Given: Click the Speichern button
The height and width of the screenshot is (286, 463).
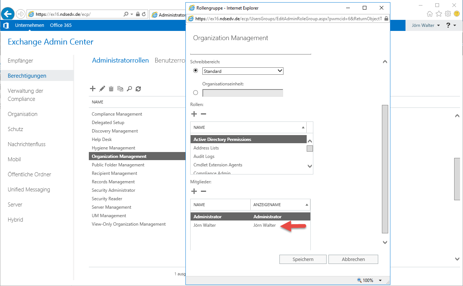Looking at the screenshot, I should pyautogui.click(x=303, y=259).
